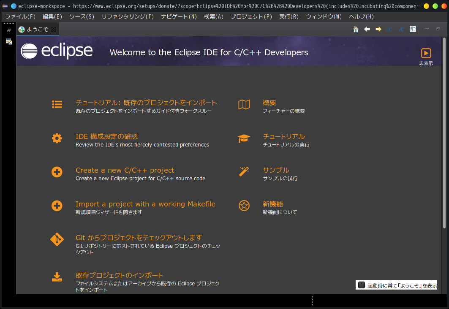Viewport: 449px width, 309px height.
Task: Click plus icon beside Import Makefile project
Action: [x=57, y=206]
